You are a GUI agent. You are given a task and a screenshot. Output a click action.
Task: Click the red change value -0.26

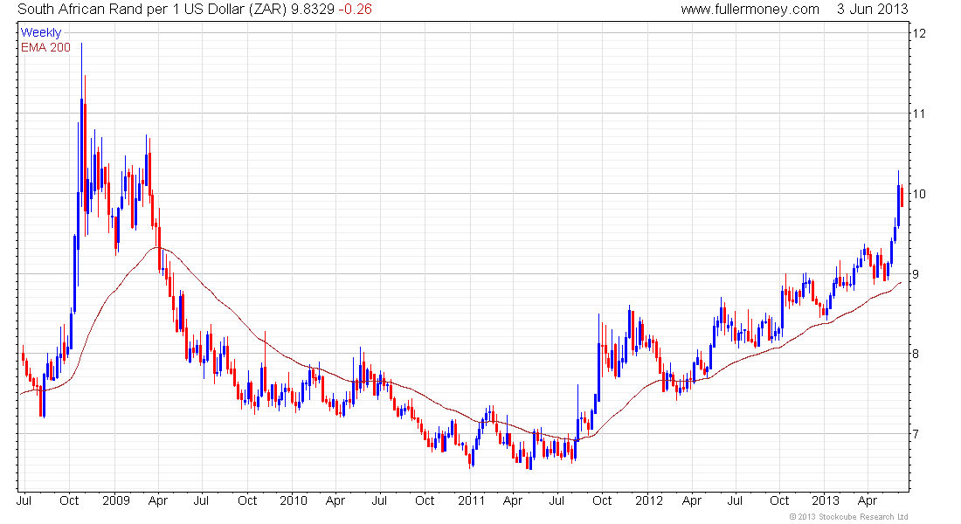[x=355, y=10]
